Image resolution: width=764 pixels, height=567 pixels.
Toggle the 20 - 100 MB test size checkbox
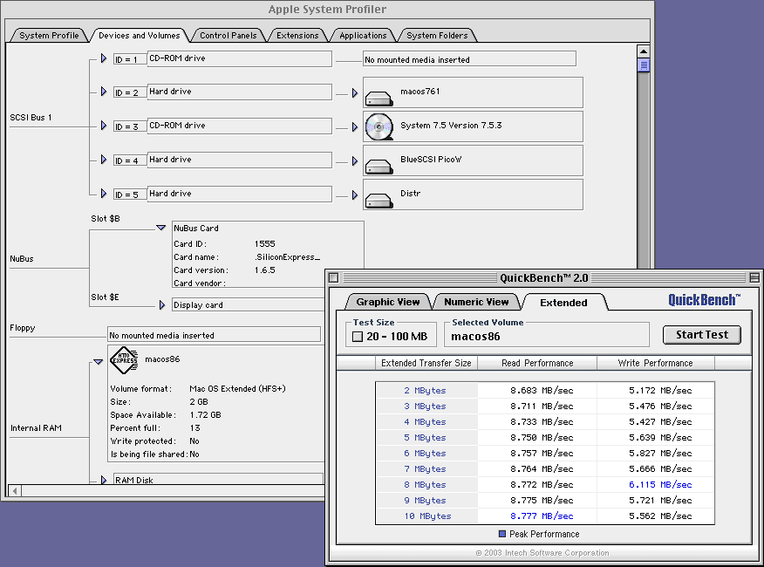coord(357,337)
